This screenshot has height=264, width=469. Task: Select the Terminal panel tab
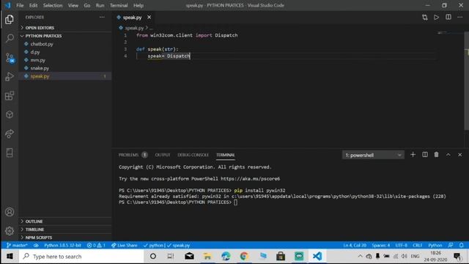(225, 155)
